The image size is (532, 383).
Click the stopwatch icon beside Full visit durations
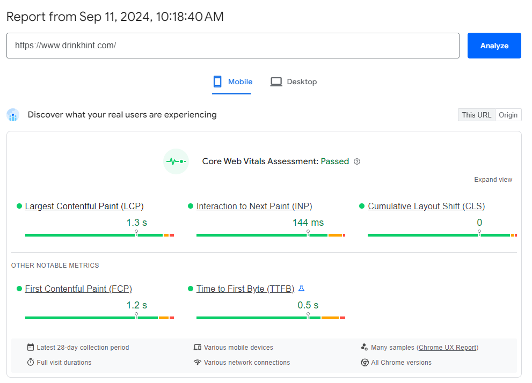tap(31, 363)
